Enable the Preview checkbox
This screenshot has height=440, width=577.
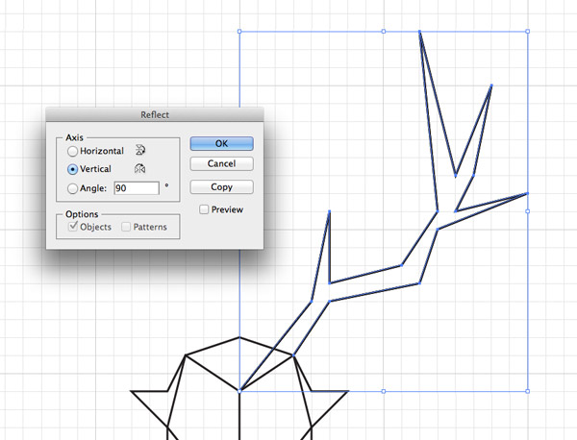pos(205,209)
